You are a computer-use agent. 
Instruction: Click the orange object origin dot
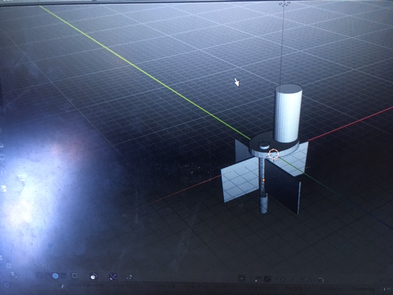263,180
